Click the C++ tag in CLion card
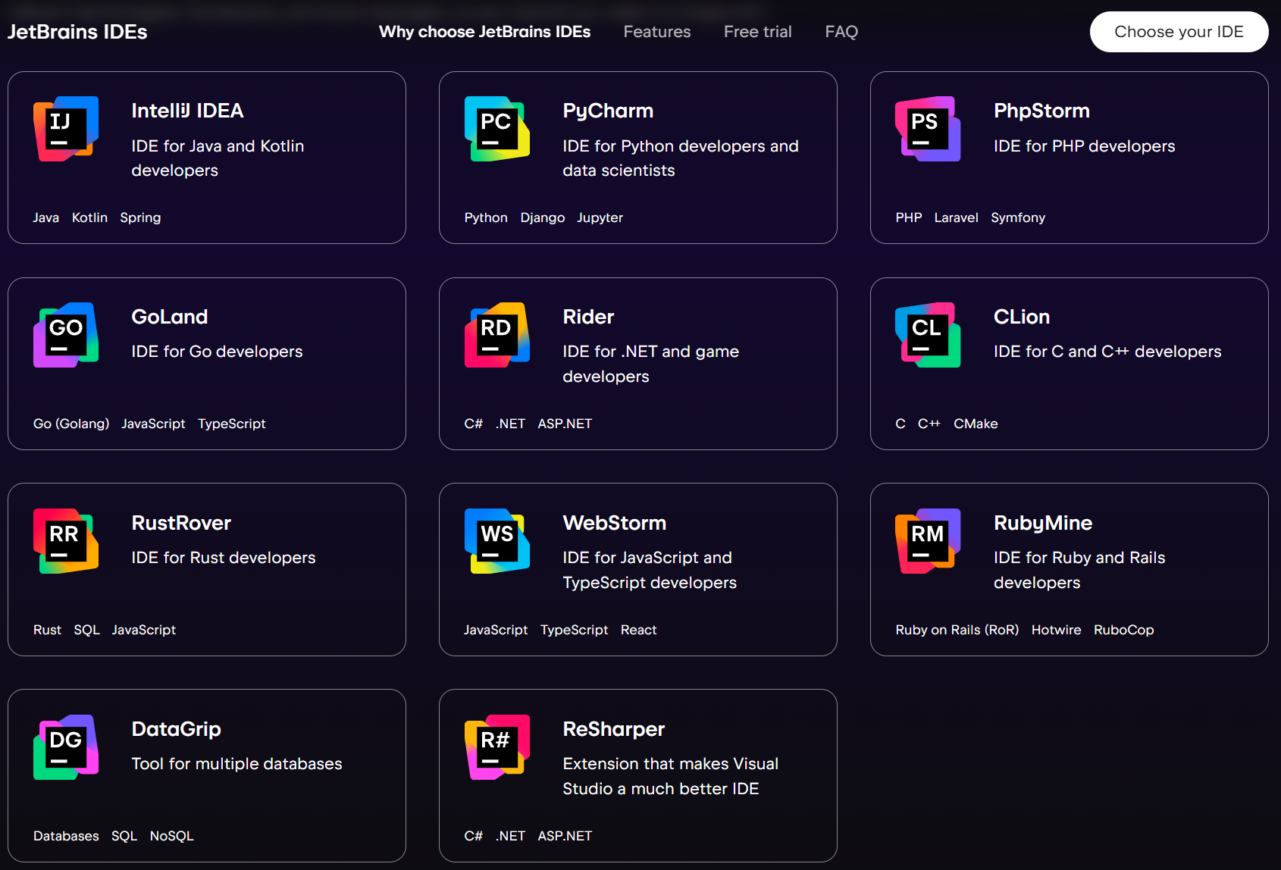This screenshot has width=1281, height=870. (929, 424)
